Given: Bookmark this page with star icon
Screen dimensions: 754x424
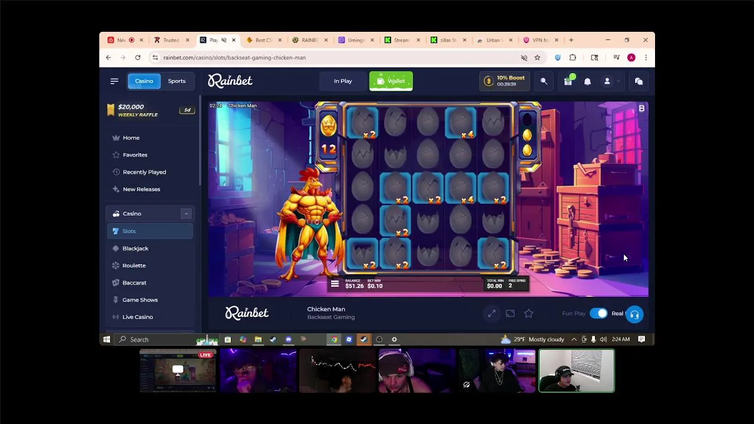Looking at the screenshot, I should [537, 58].
